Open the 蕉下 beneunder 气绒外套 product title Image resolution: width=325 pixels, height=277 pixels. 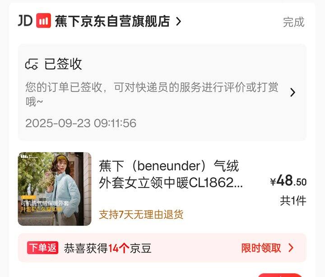(x=171, y=175)
